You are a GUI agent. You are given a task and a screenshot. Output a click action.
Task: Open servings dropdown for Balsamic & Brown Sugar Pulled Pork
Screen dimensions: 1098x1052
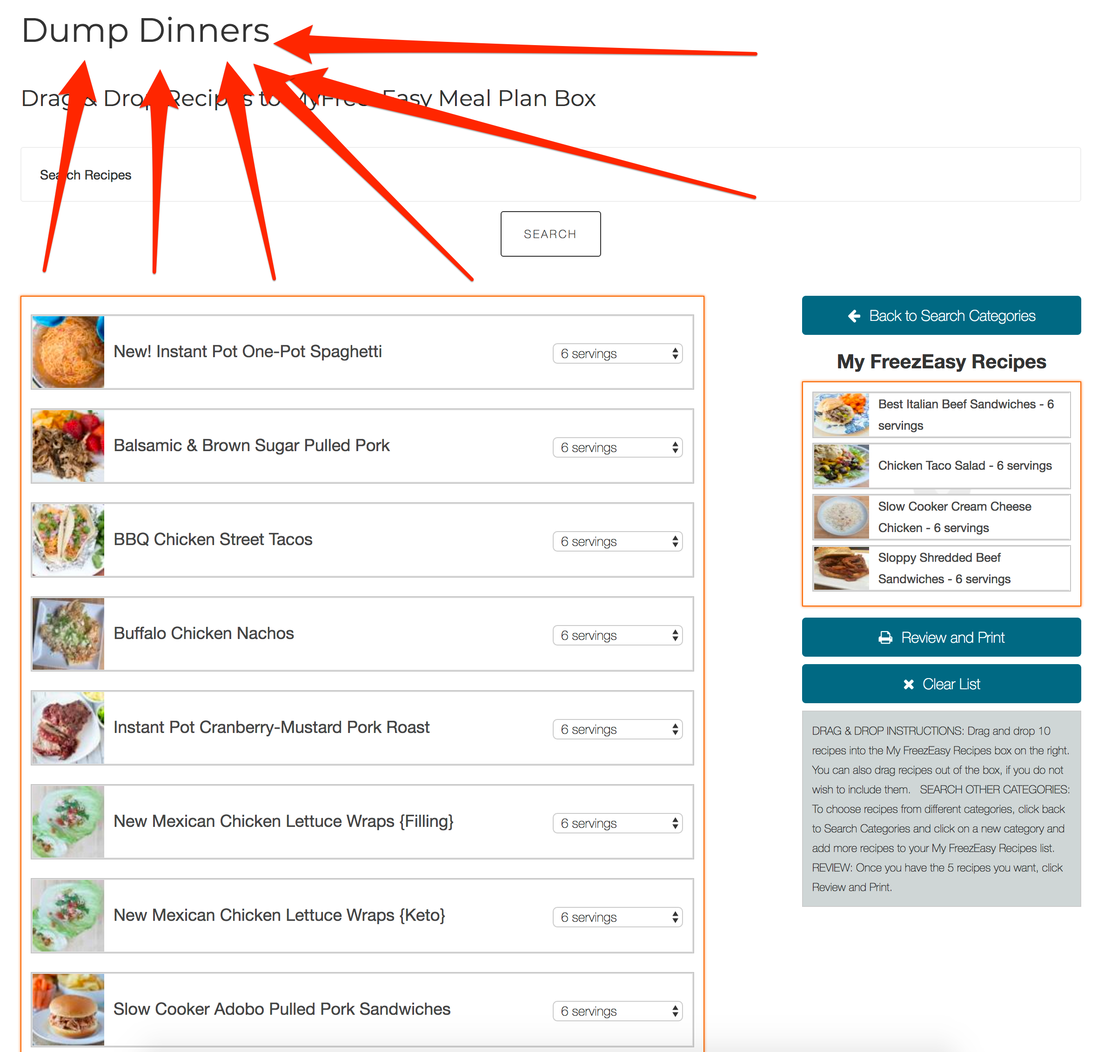(617, 448)
